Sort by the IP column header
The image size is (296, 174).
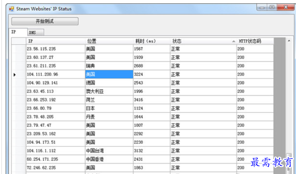click(55, 41)
